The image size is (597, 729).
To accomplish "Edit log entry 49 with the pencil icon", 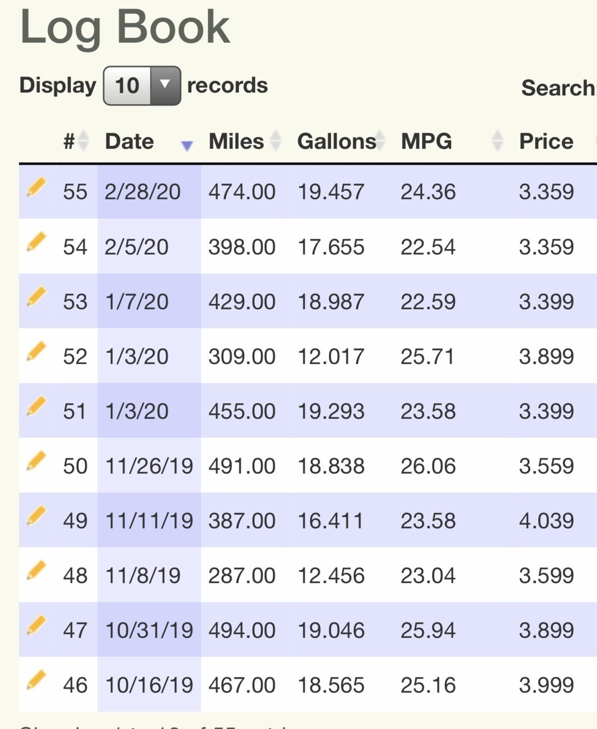I will 36,516.
